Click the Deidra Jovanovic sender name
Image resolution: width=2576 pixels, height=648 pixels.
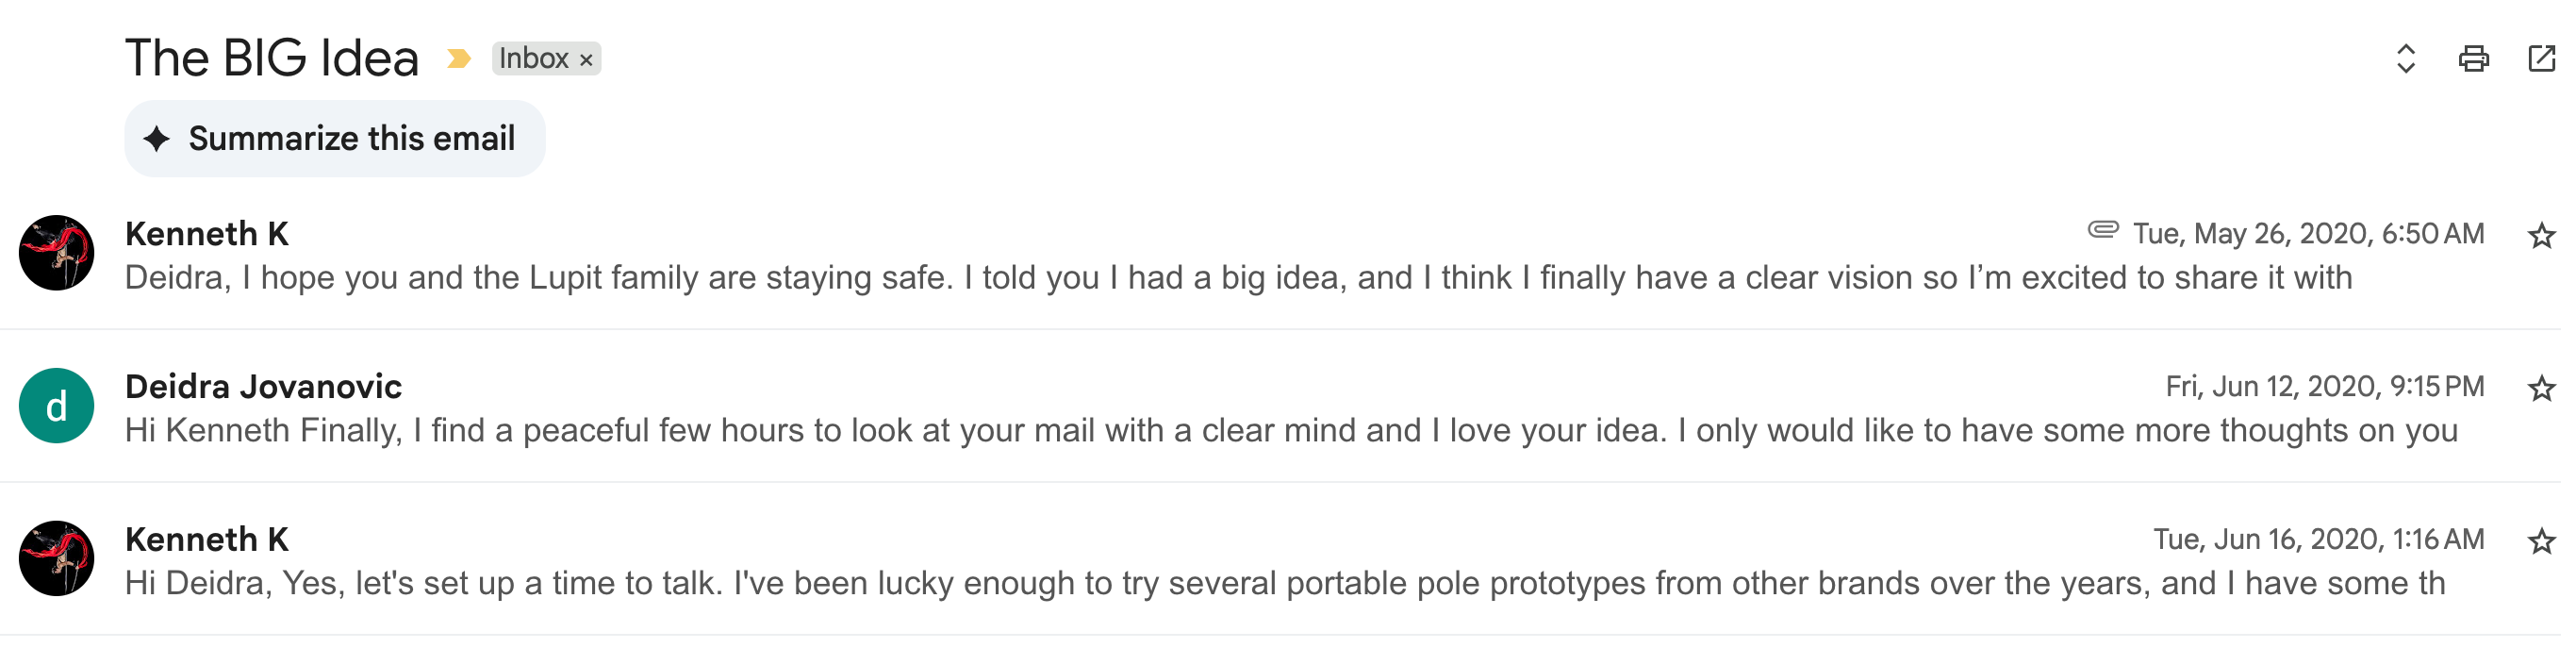(263, 387)
